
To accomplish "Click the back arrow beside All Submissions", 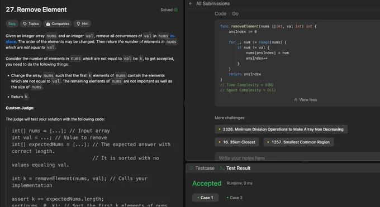I will (191, 3).
